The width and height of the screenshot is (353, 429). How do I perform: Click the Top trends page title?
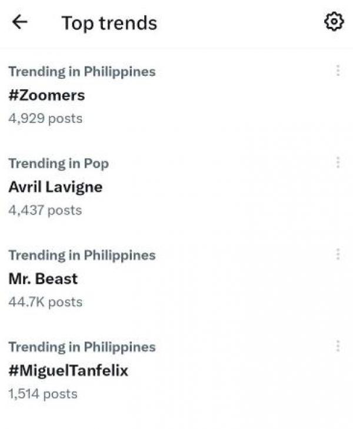click(x=109, y=23)
